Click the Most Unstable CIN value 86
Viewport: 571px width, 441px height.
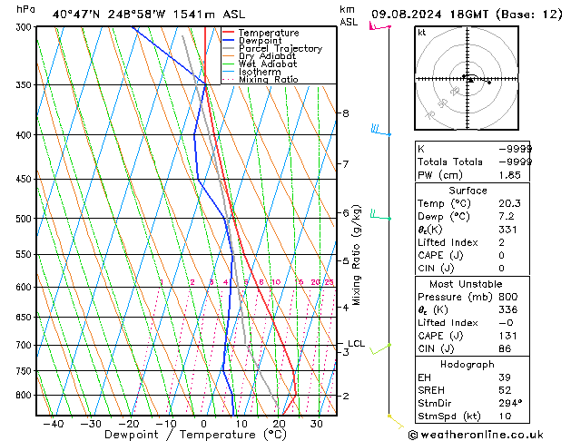(x=505, y=348)
